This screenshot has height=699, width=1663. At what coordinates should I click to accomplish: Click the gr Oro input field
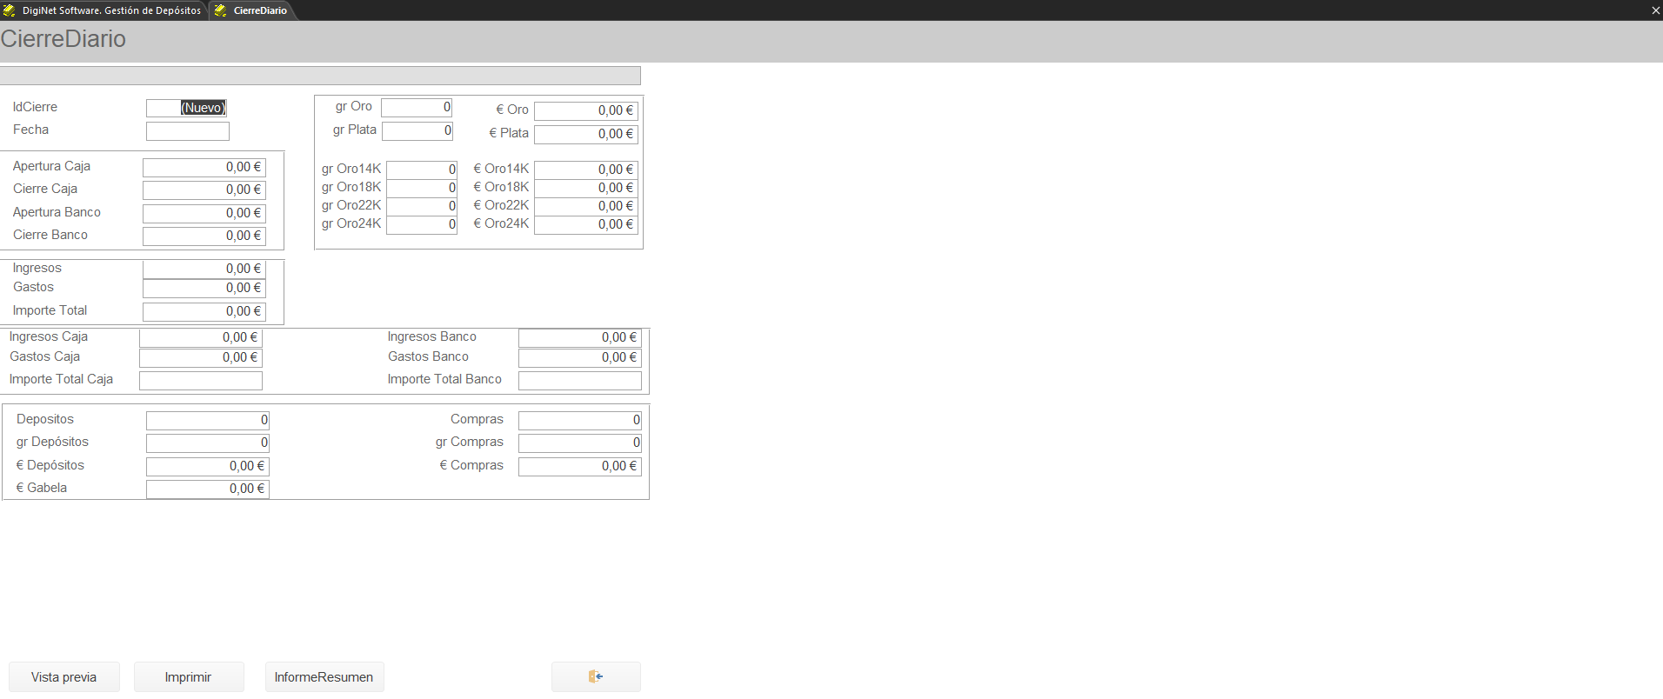point(417,108)
